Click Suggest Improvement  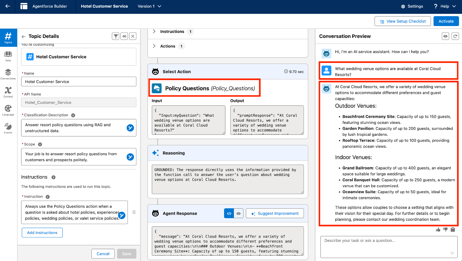(x=275, y=214)
